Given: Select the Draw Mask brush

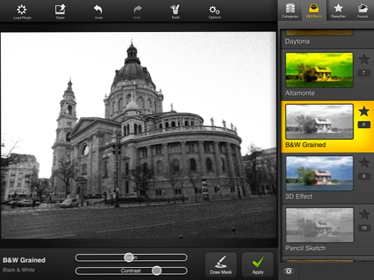Looking at the screenshot, I should point(221,265).
